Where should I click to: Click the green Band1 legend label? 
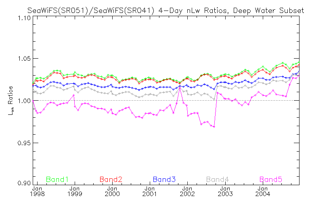point(57,180)
